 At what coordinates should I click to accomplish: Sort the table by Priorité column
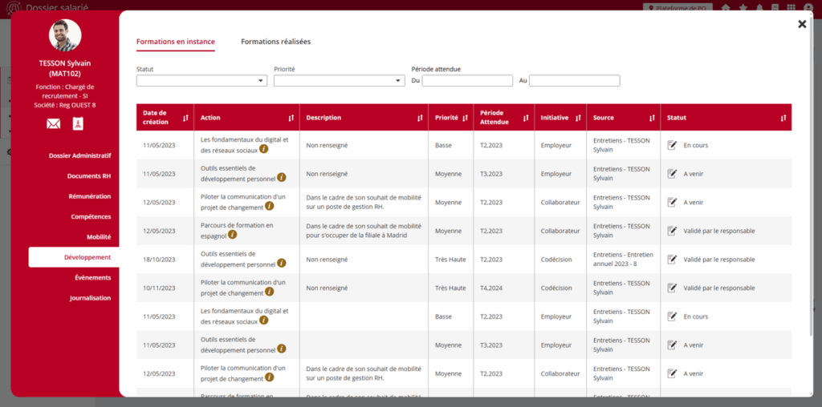click(465, 118)
